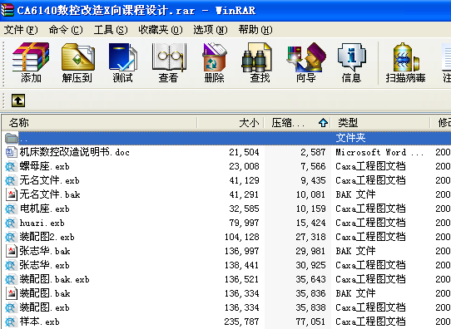Select file 装配图.exb
The width and height of the screenshot is (451, 329).
[x=45, y=307]
